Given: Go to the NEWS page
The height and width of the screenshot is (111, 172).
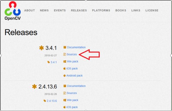Looking at the screenshot, I should pos(44,10).
